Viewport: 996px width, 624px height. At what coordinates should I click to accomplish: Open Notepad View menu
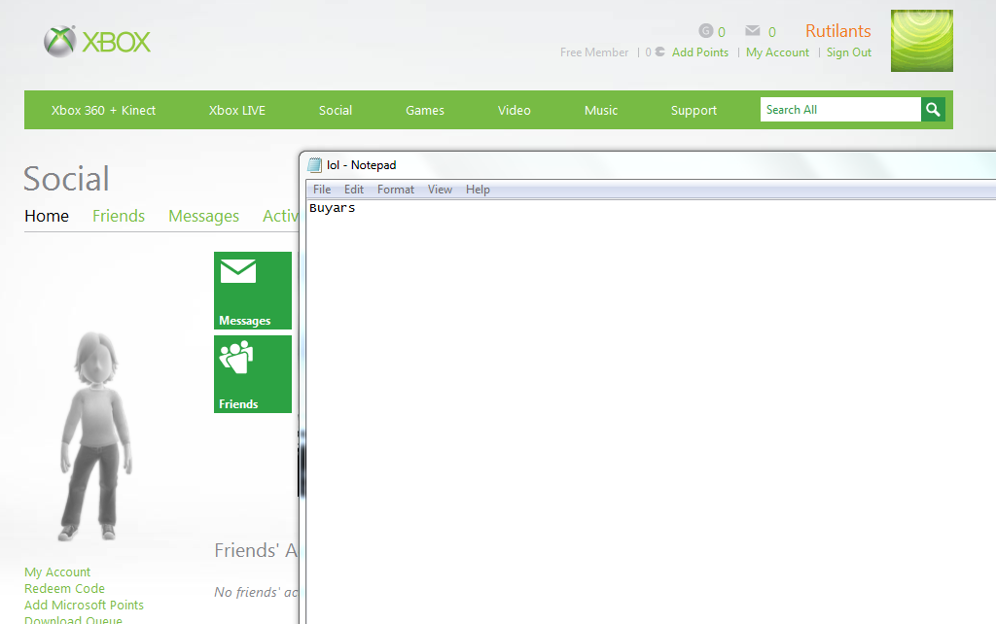(x=440, y=190)
